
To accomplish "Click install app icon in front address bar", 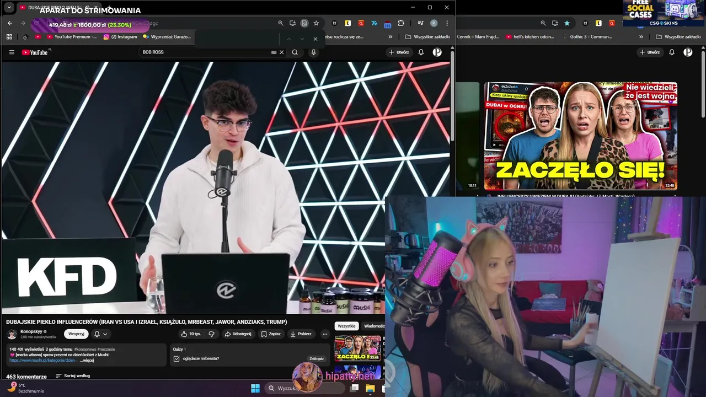I will pos(292,23).
